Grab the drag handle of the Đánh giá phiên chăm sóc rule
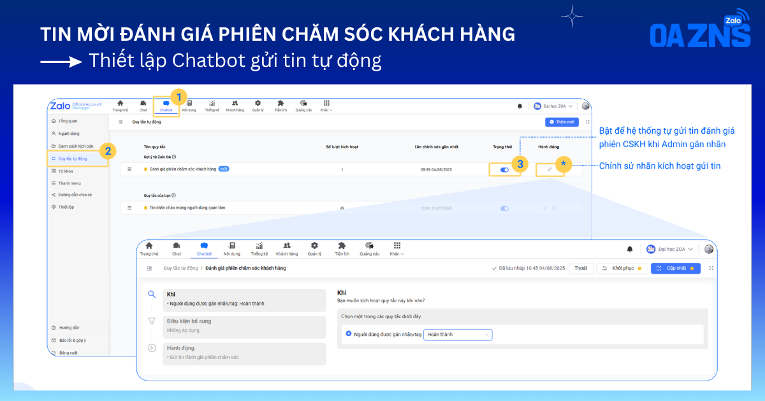Screen dimensions: 765x401 pyautogui.click(x=129, y=169)
